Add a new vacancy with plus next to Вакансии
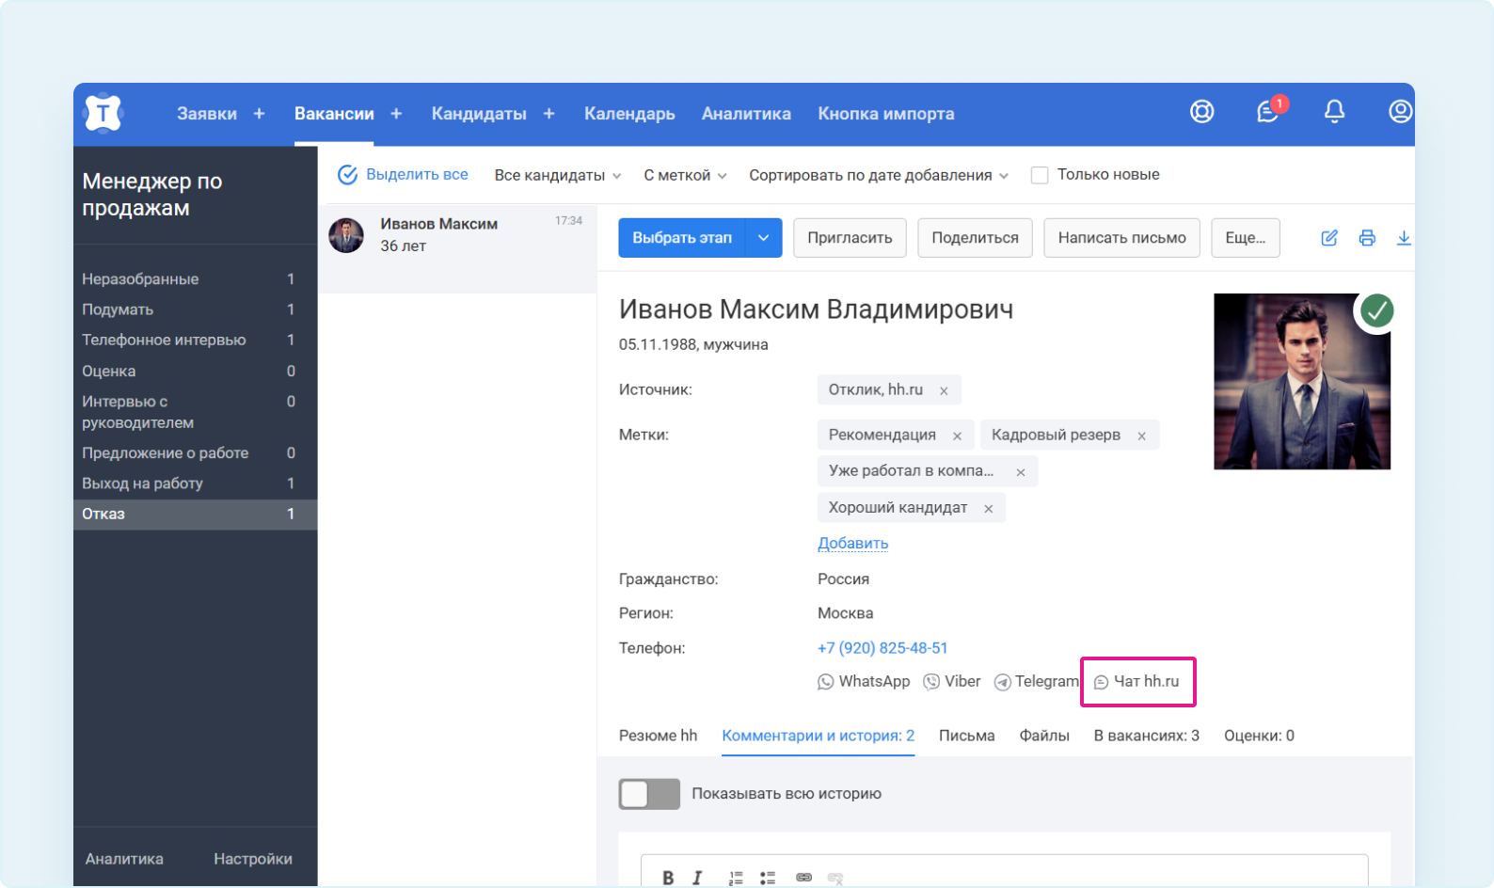 (x=396, y=114)
